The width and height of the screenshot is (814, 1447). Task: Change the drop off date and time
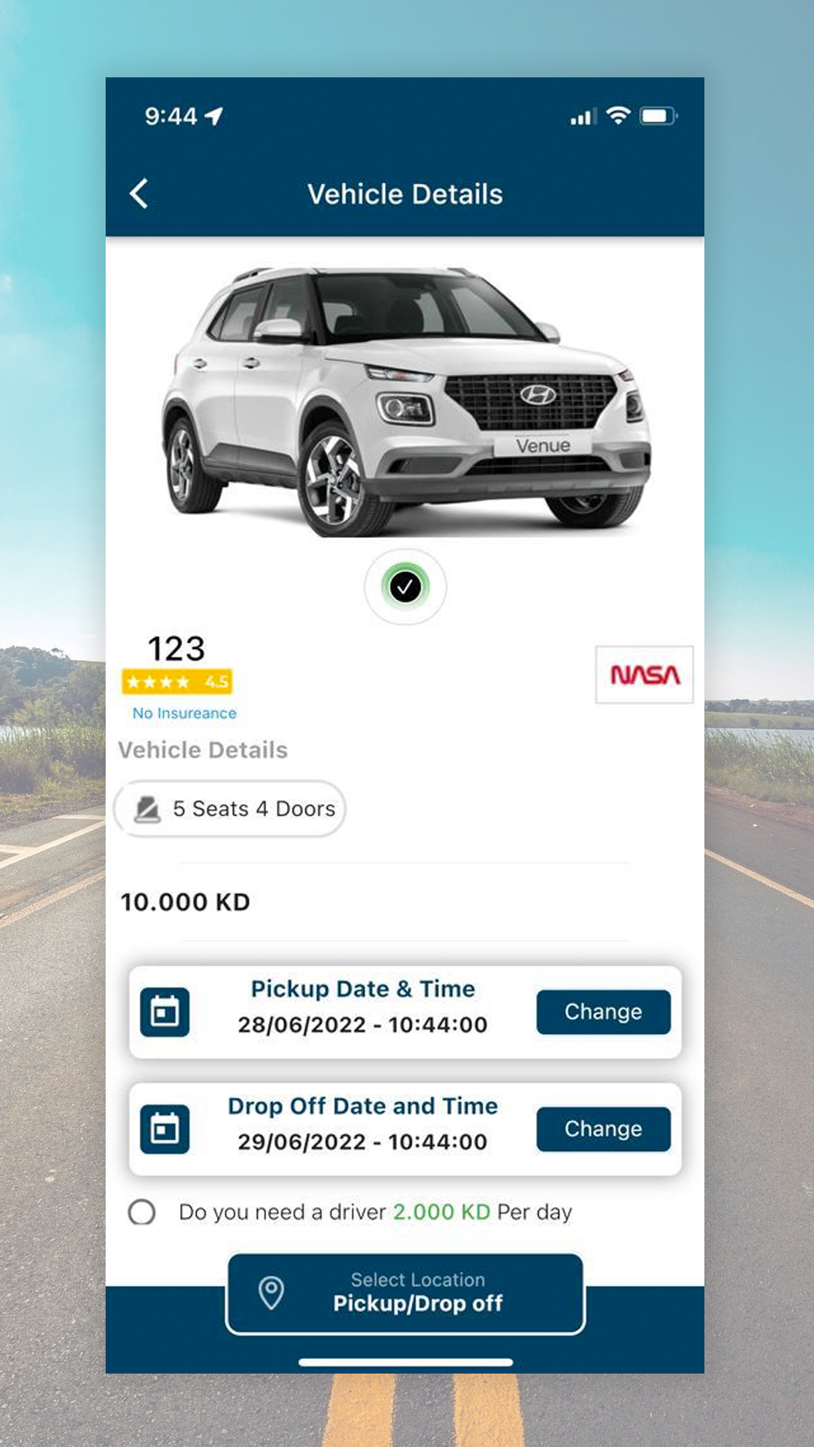(x=603, y=1129)
